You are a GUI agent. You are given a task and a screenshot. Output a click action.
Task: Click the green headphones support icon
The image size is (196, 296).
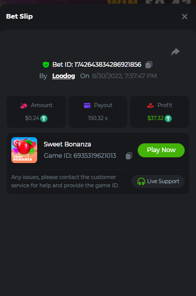coord(141,182)
